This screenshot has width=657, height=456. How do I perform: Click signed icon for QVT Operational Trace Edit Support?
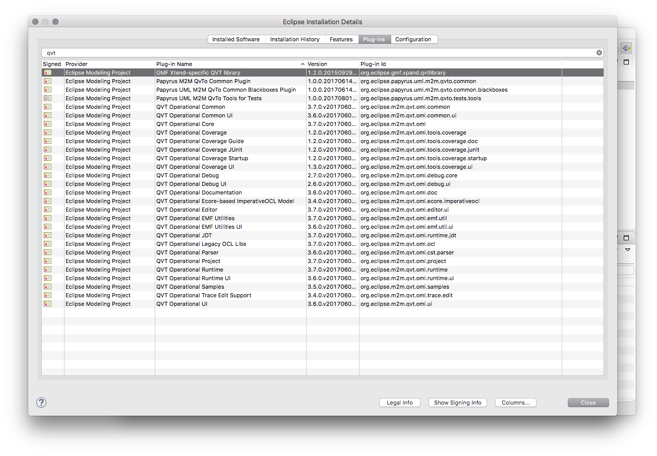pos(47,295)
